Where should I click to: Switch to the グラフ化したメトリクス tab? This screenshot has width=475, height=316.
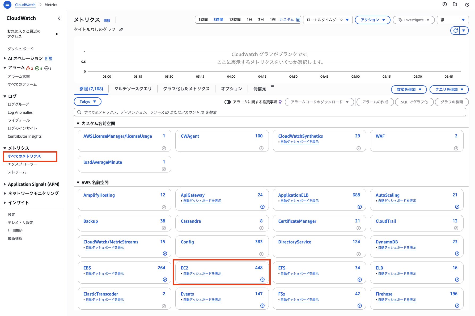pyautogui.click(x=186, y=89)
